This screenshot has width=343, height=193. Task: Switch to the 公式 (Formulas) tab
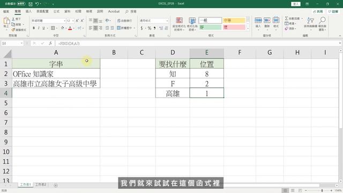[56, 11]
